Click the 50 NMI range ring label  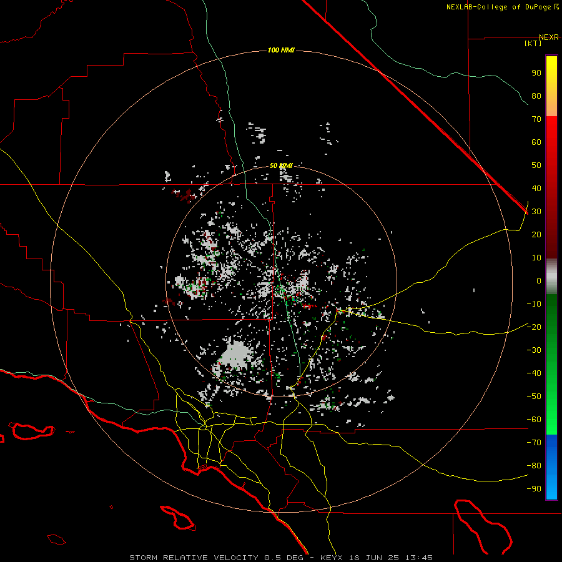281,165
